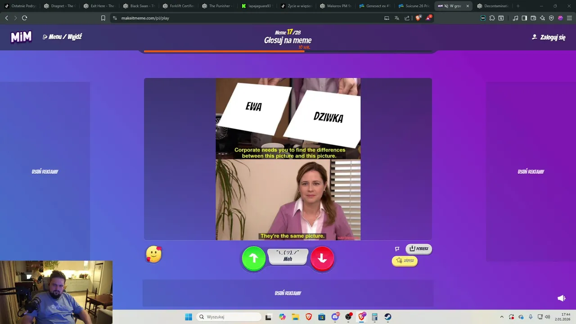Upvote the meme with green arrow
Image resolution: width=576 pixels, height=324 pixels.
point(254,258)
